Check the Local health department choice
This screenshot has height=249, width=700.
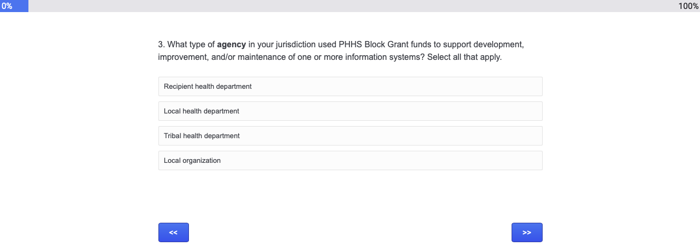(x=350, y=111)
